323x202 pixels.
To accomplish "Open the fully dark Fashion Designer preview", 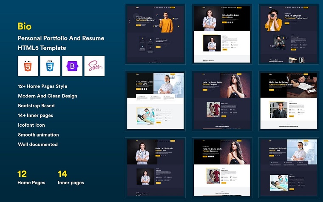I will 221,100.
